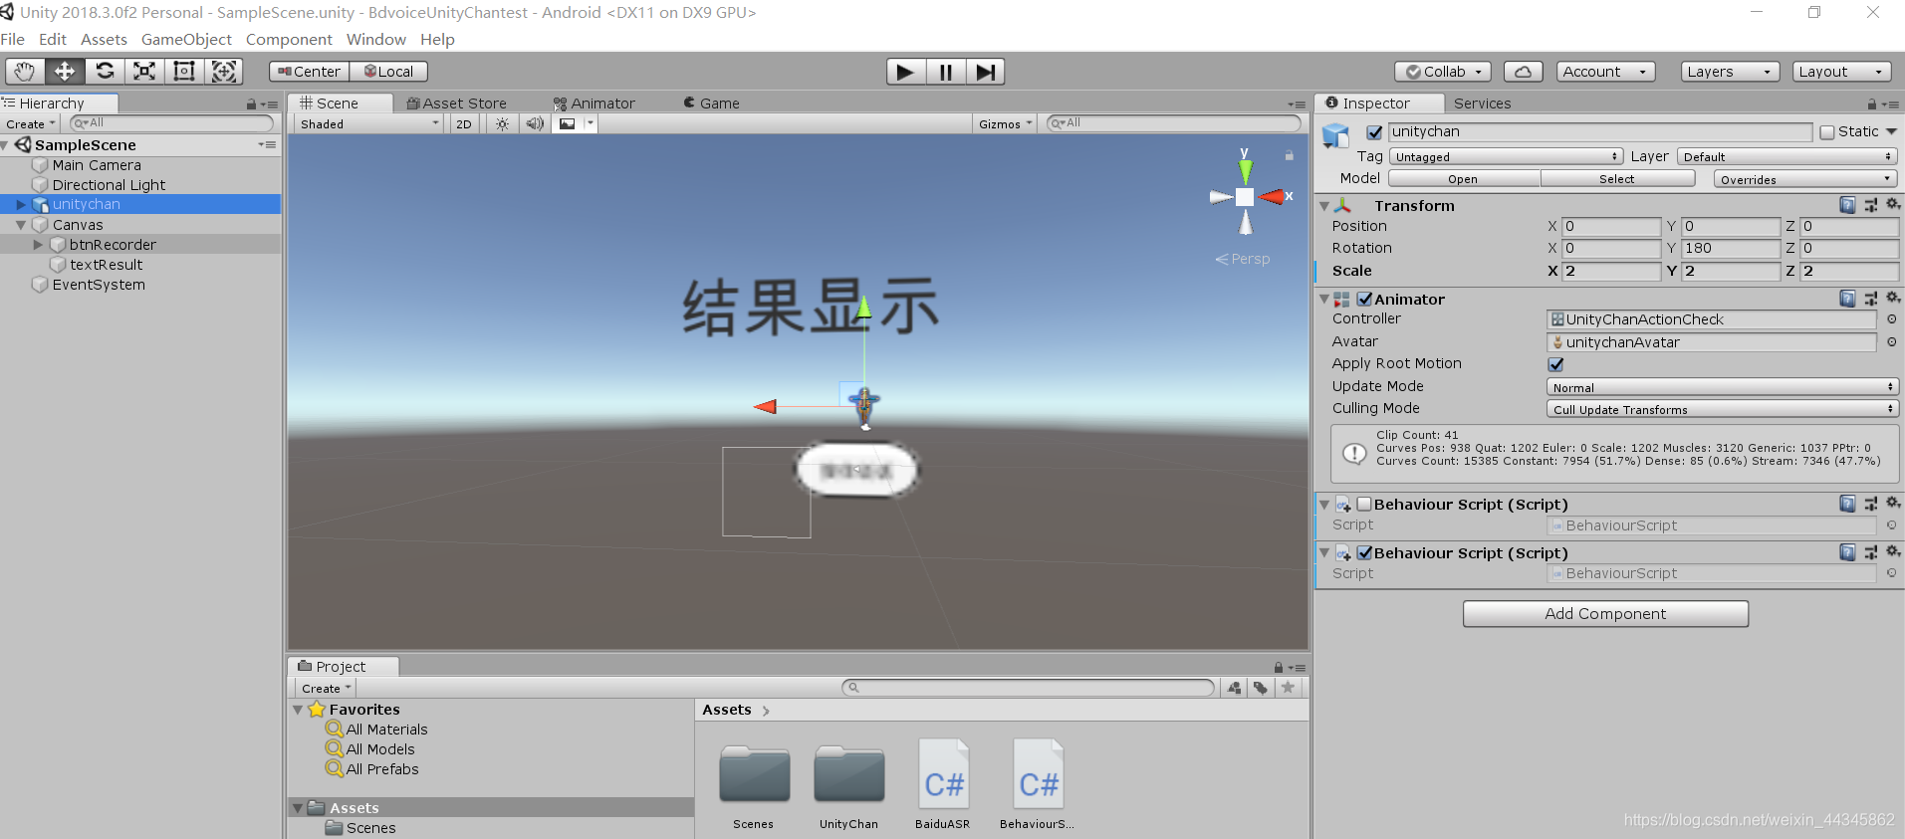This screenshot has width=1905, height=839.
Task: Open the Shaded draw mode dropdown
Action: click(369, 124)
